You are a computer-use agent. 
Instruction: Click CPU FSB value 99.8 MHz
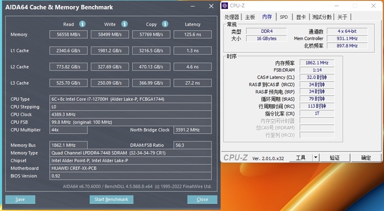131,122
